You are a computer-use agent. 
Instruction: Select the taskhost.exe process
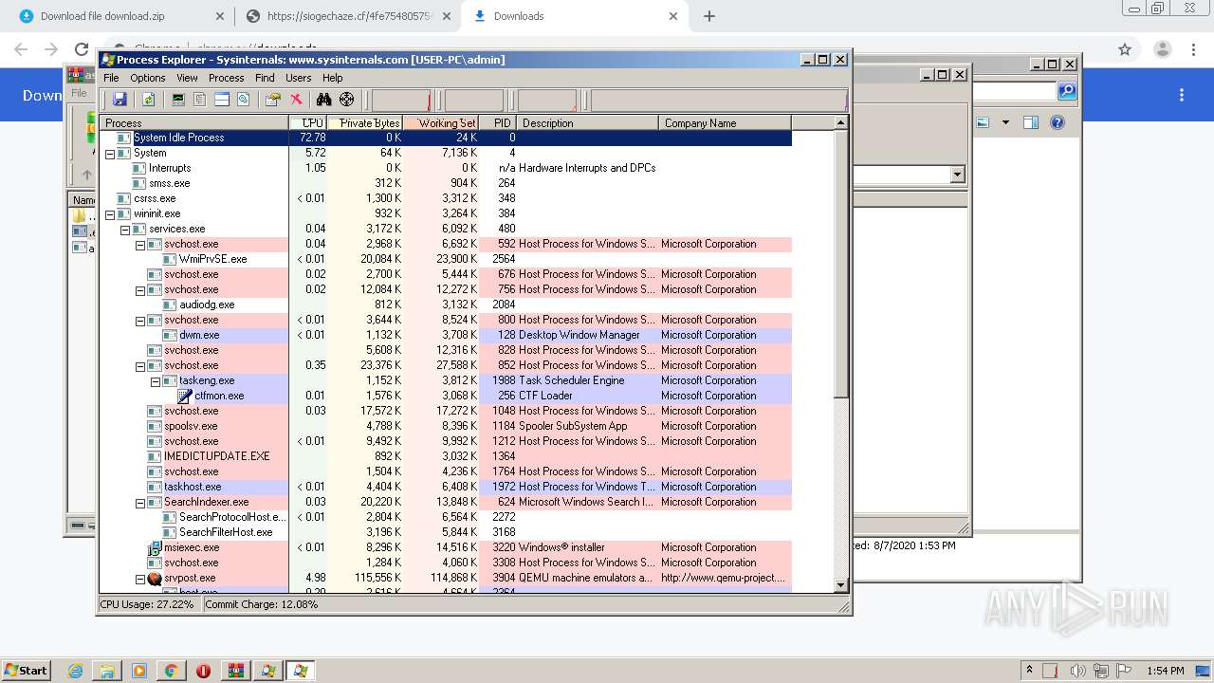click(446, 487)
